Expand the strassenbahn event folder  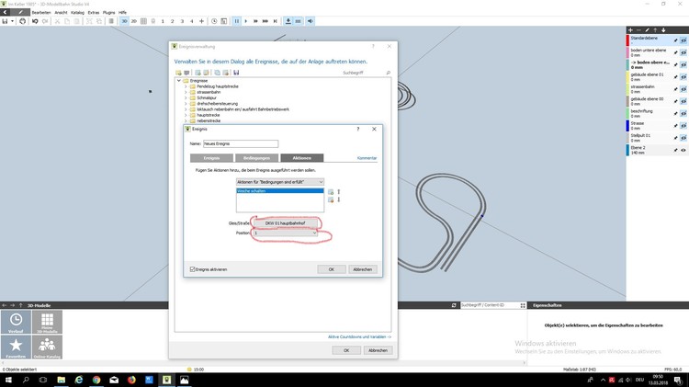click(186, 92)
